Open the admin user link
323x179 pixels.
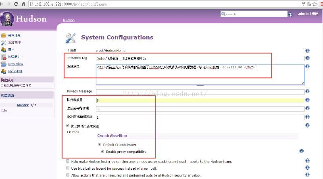tap(303, 14)
